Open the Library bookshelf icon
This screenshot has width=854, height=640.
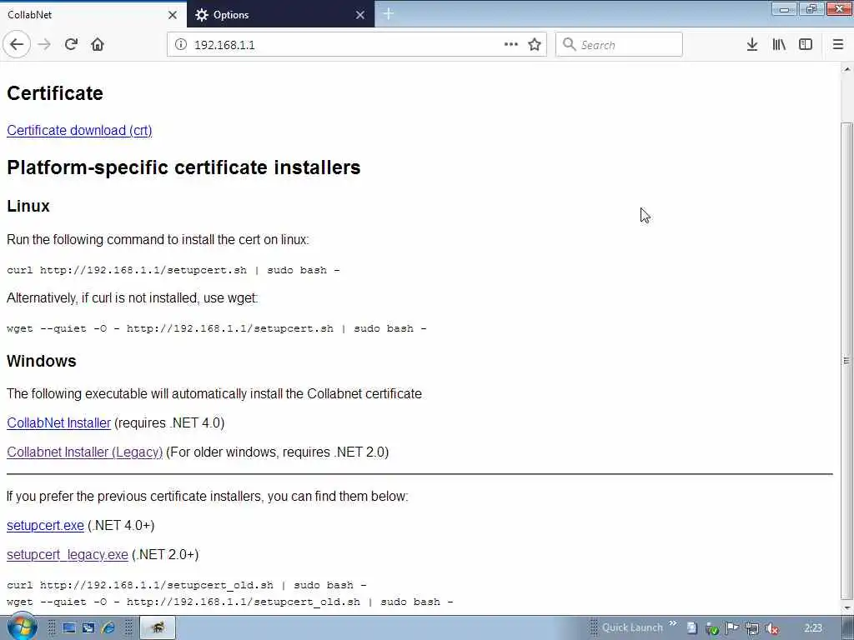point(779,44)
